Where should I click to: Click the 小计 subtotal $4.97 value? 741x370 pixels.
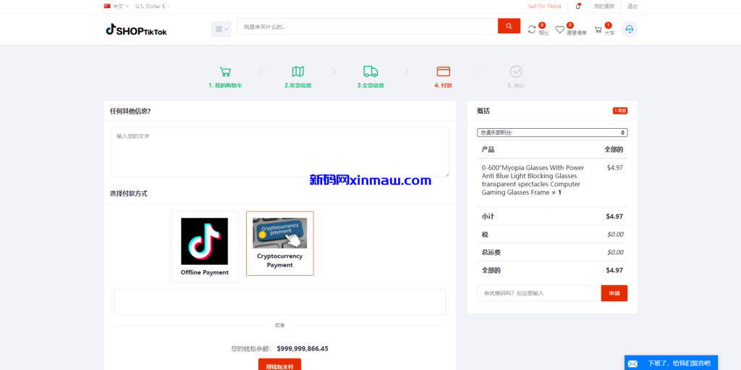coord(614,216)
